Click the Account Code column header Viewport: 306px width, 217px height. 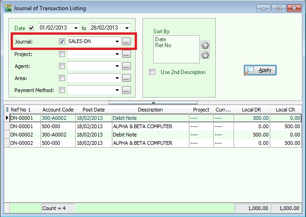tap(58, 110)
